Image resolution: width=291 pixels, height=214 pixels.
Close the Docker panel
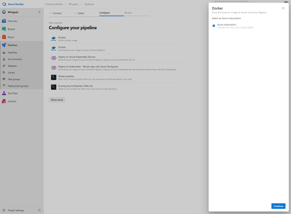click(283, 8)
